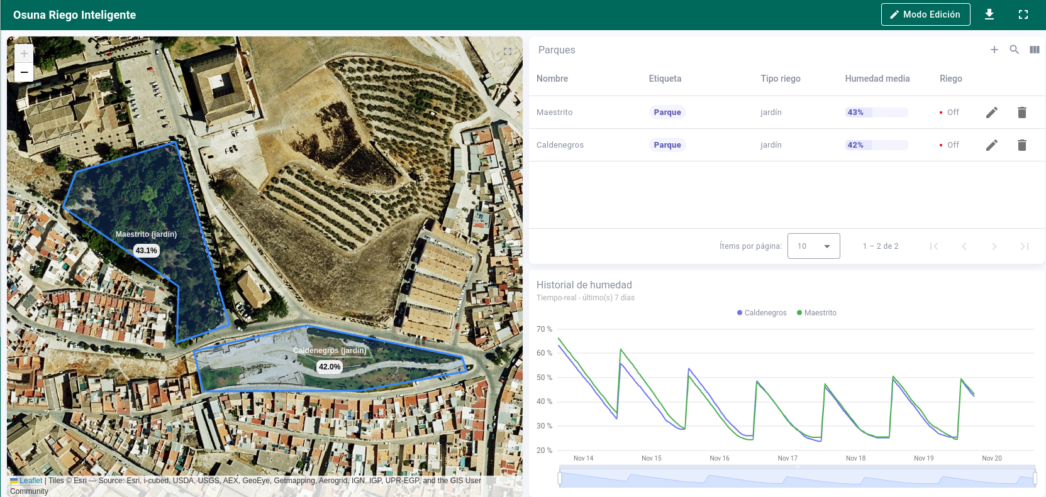Edit the Maestrito park row
The height and width of the screenshot is (497, 1046).
pyautogui.click(x=992, y=112)
